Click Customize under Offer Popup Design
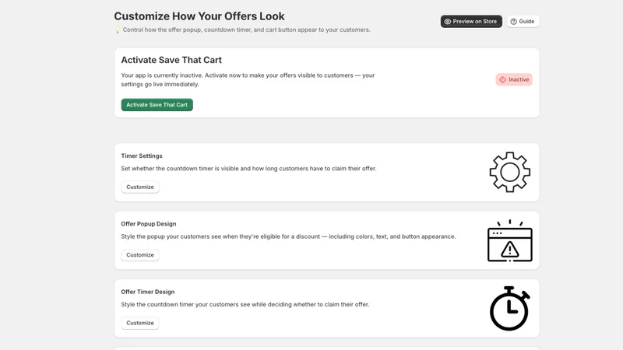 coord(140,255)
